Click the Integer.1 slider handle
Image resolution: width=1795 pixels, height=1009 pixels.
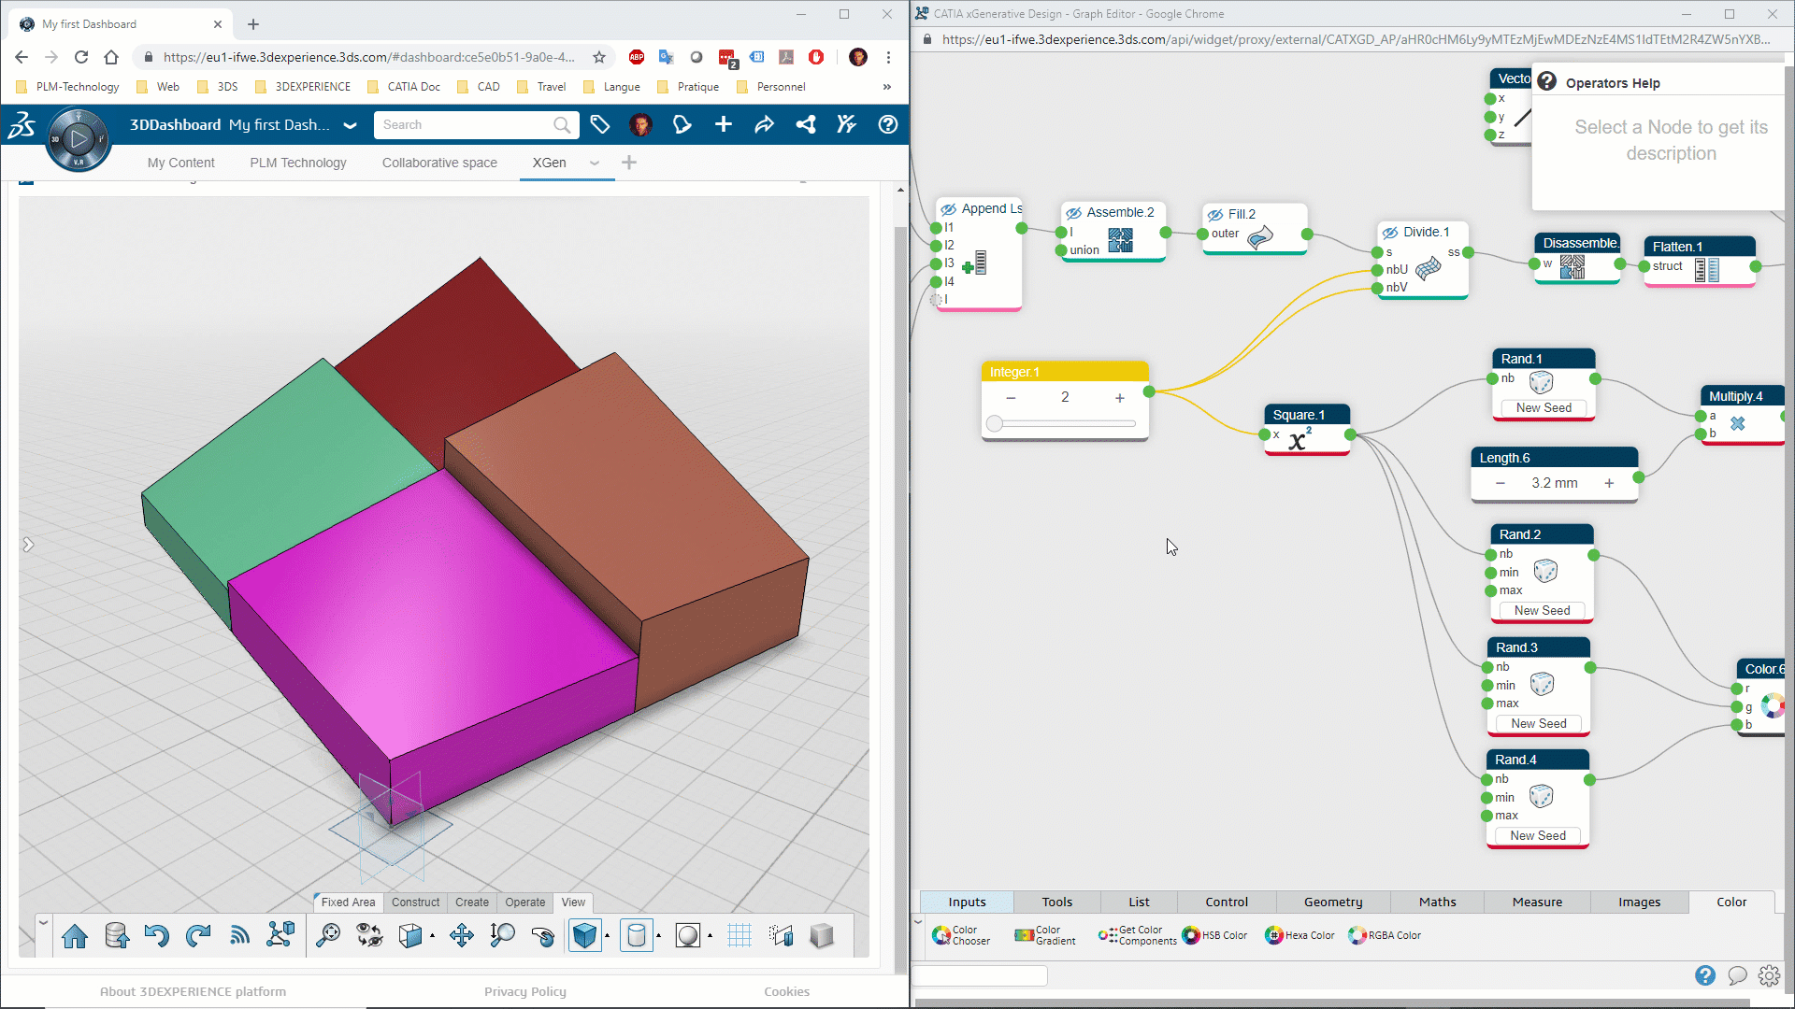995,424
